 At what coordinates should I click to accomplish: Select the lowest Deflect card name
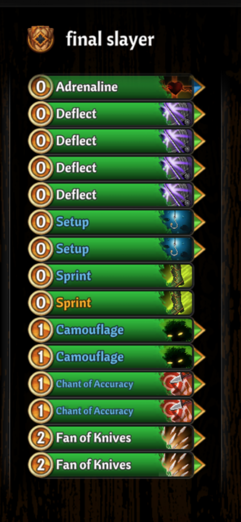76,195
